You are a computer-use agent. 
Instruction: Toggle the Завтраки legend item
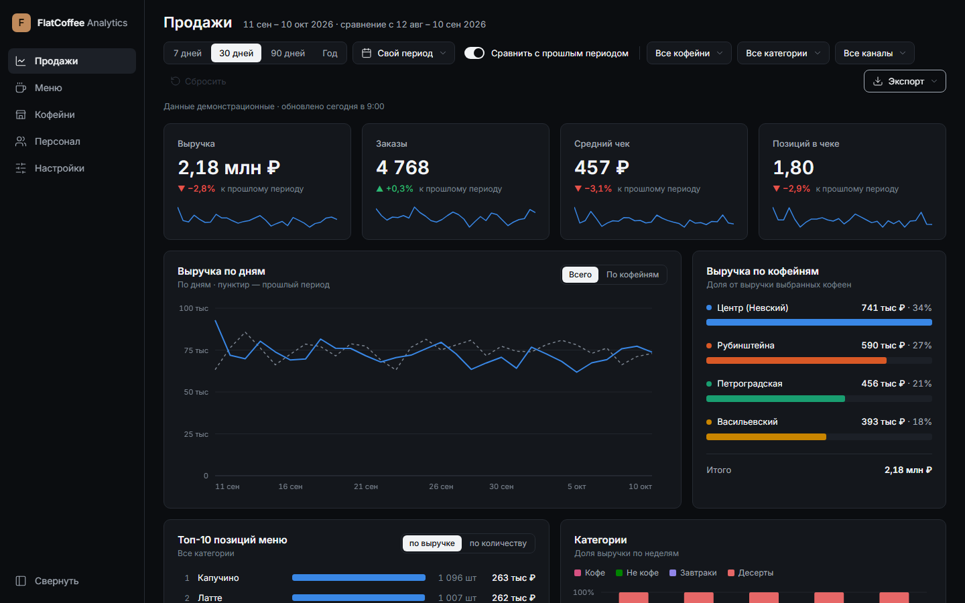693,573
